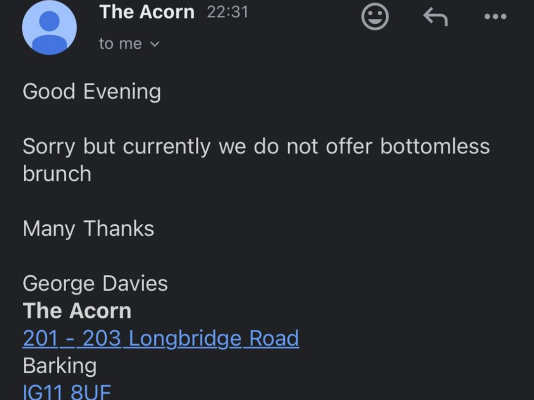Add an emoji reaction to the email
The width and height of the screenshot is (534, 400).
pos(375,17)
